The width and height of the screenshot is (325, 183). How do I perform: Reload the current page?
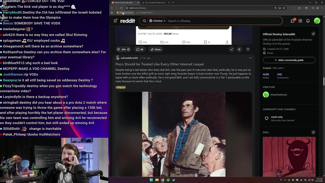pyautogui.click(x=121, y=8)
